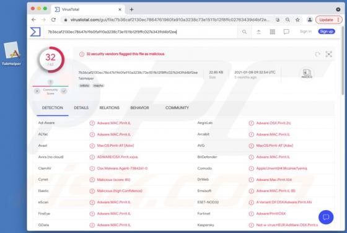Click the Avast vendor name
Viewport: 347px width, 233px height.
pos(43,146)
